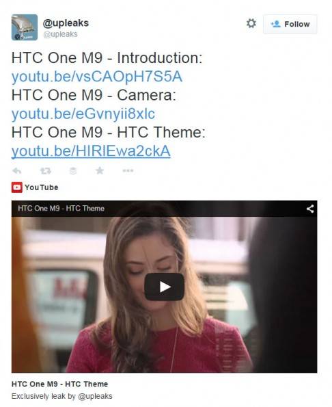This screenshot has width=332, height=407.
Task: Favorite the tweet with star icon
Action: point(100,170)
